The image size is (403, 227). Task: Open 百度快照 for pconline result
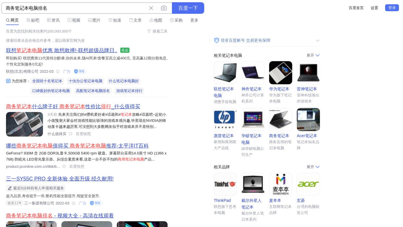pos(77,167)
